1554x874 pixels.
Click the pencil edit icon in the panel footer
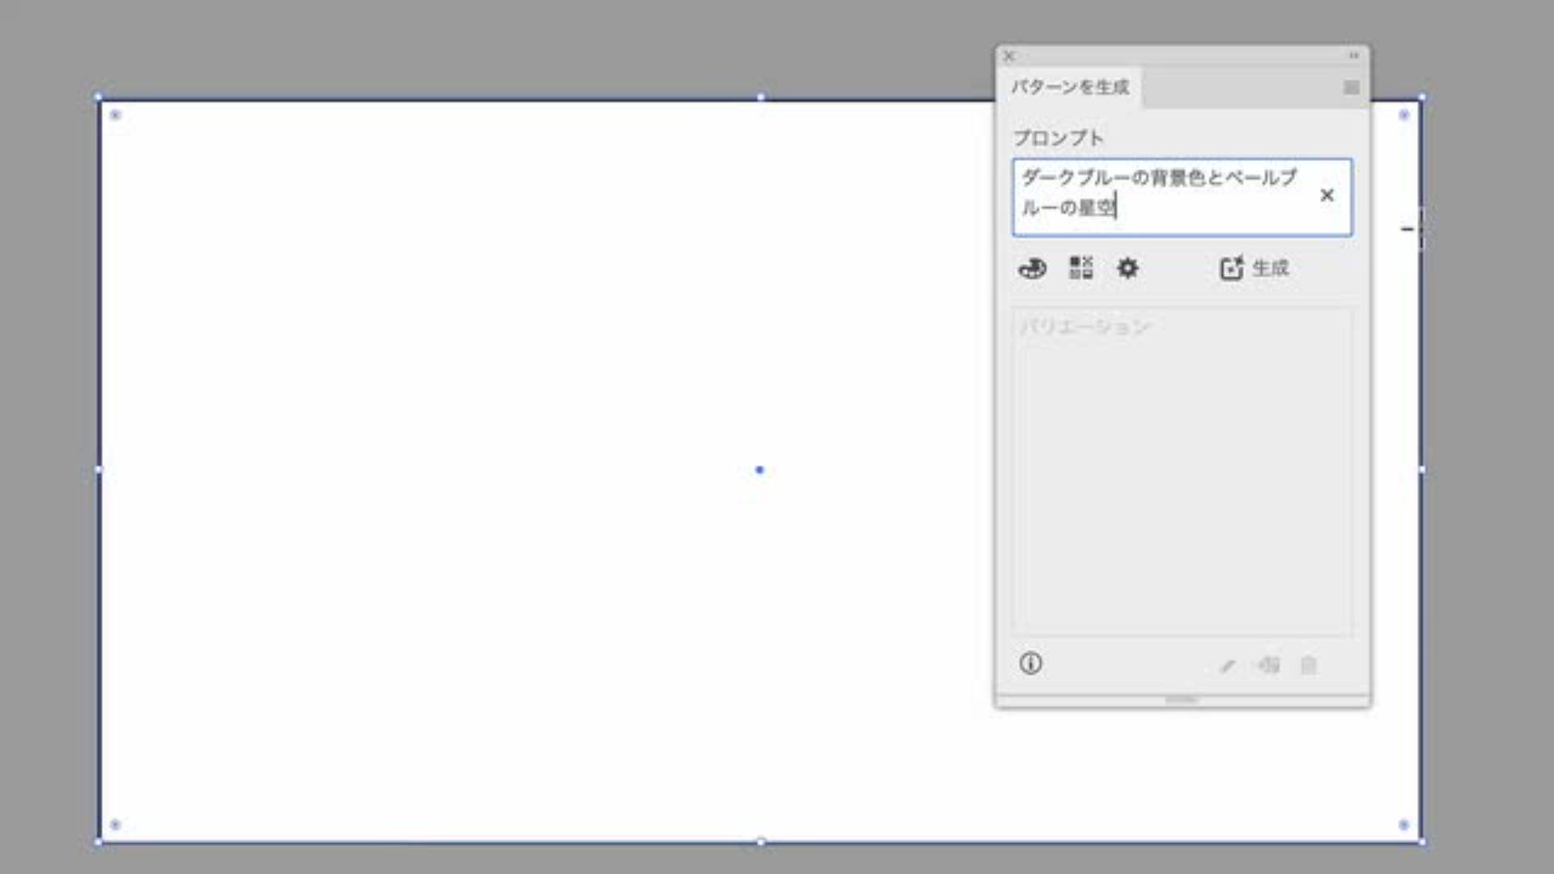pyautogui.click(x=1227, y=666)
